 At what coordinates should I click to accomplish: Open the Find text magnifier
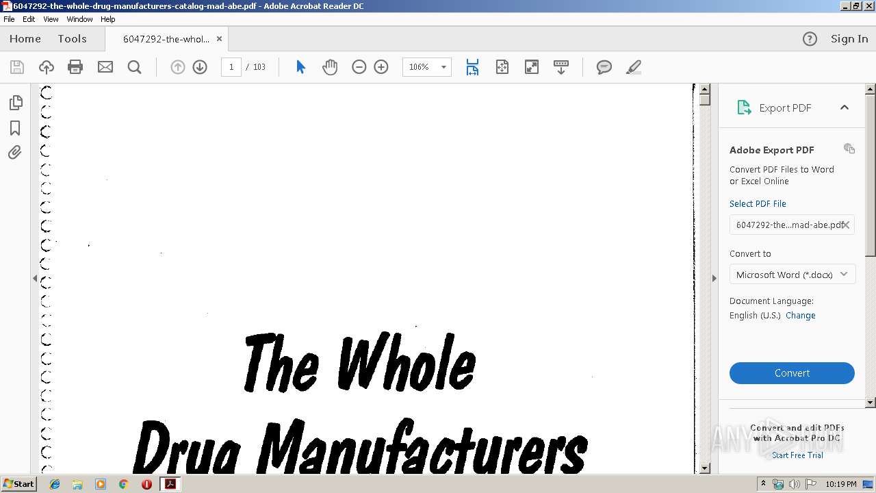tap(135, 67)
